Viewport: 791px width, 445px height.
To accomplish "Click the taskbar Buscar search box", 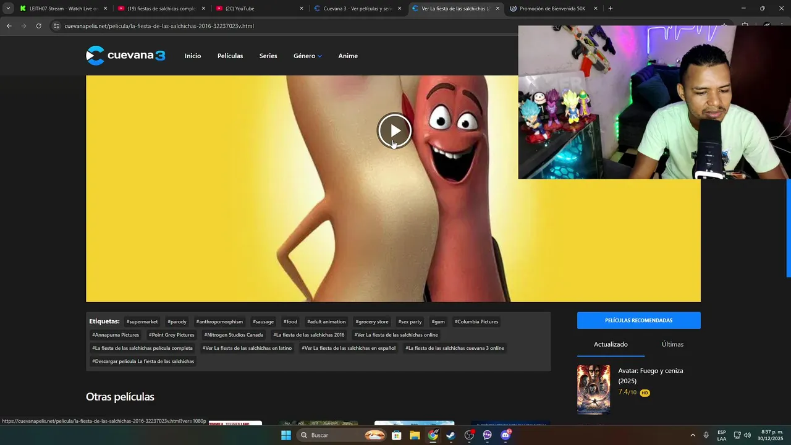I will pyautogui.click(x=341, y=435).
